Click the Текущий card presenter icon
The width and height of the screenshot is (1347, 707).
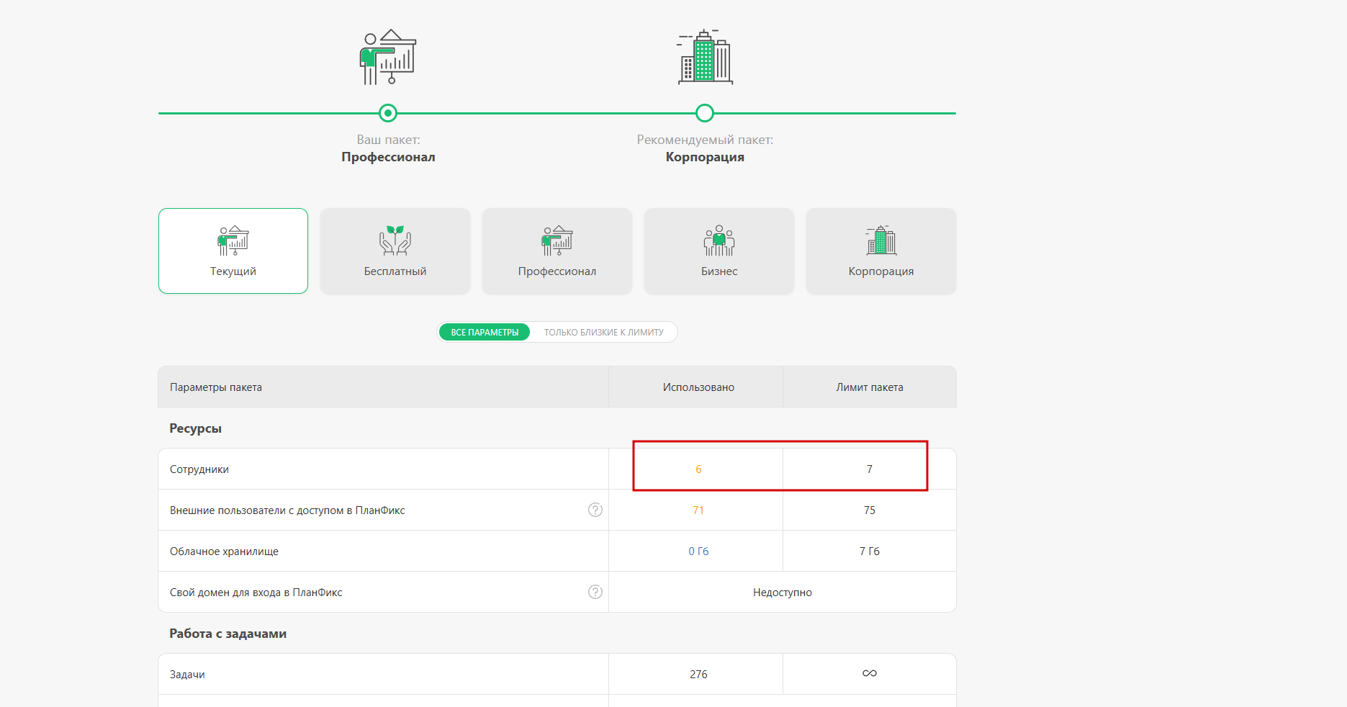click(x=233, y=240)
